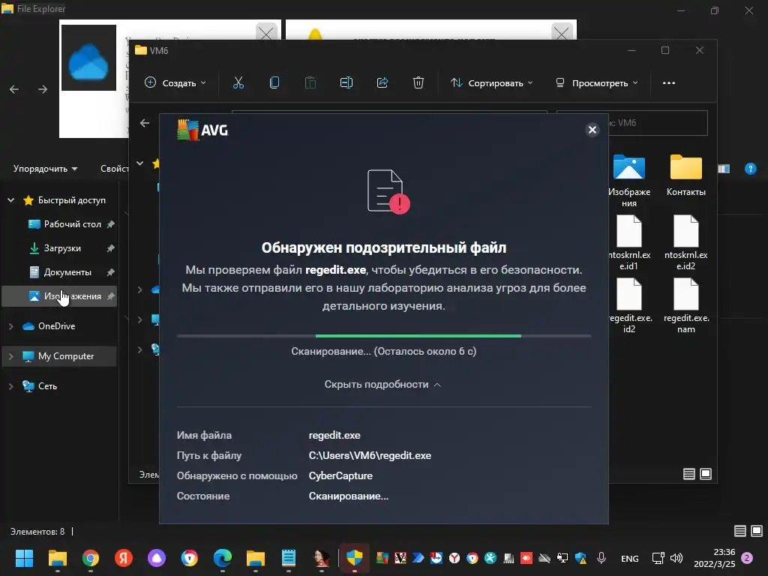Open Microsoft Edge from the taskbar
Image resolution: width=768 pixels, height=576 pixels.
[x=222, y=558]
